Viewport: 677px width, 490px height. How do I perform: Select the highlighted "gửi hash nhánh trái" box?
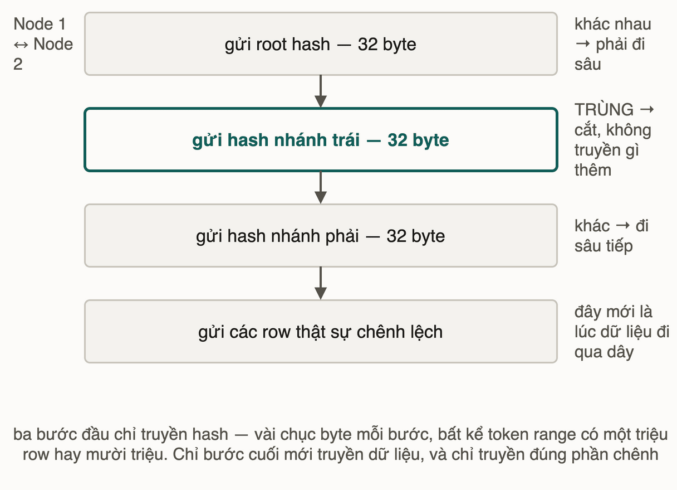point(321,139)
